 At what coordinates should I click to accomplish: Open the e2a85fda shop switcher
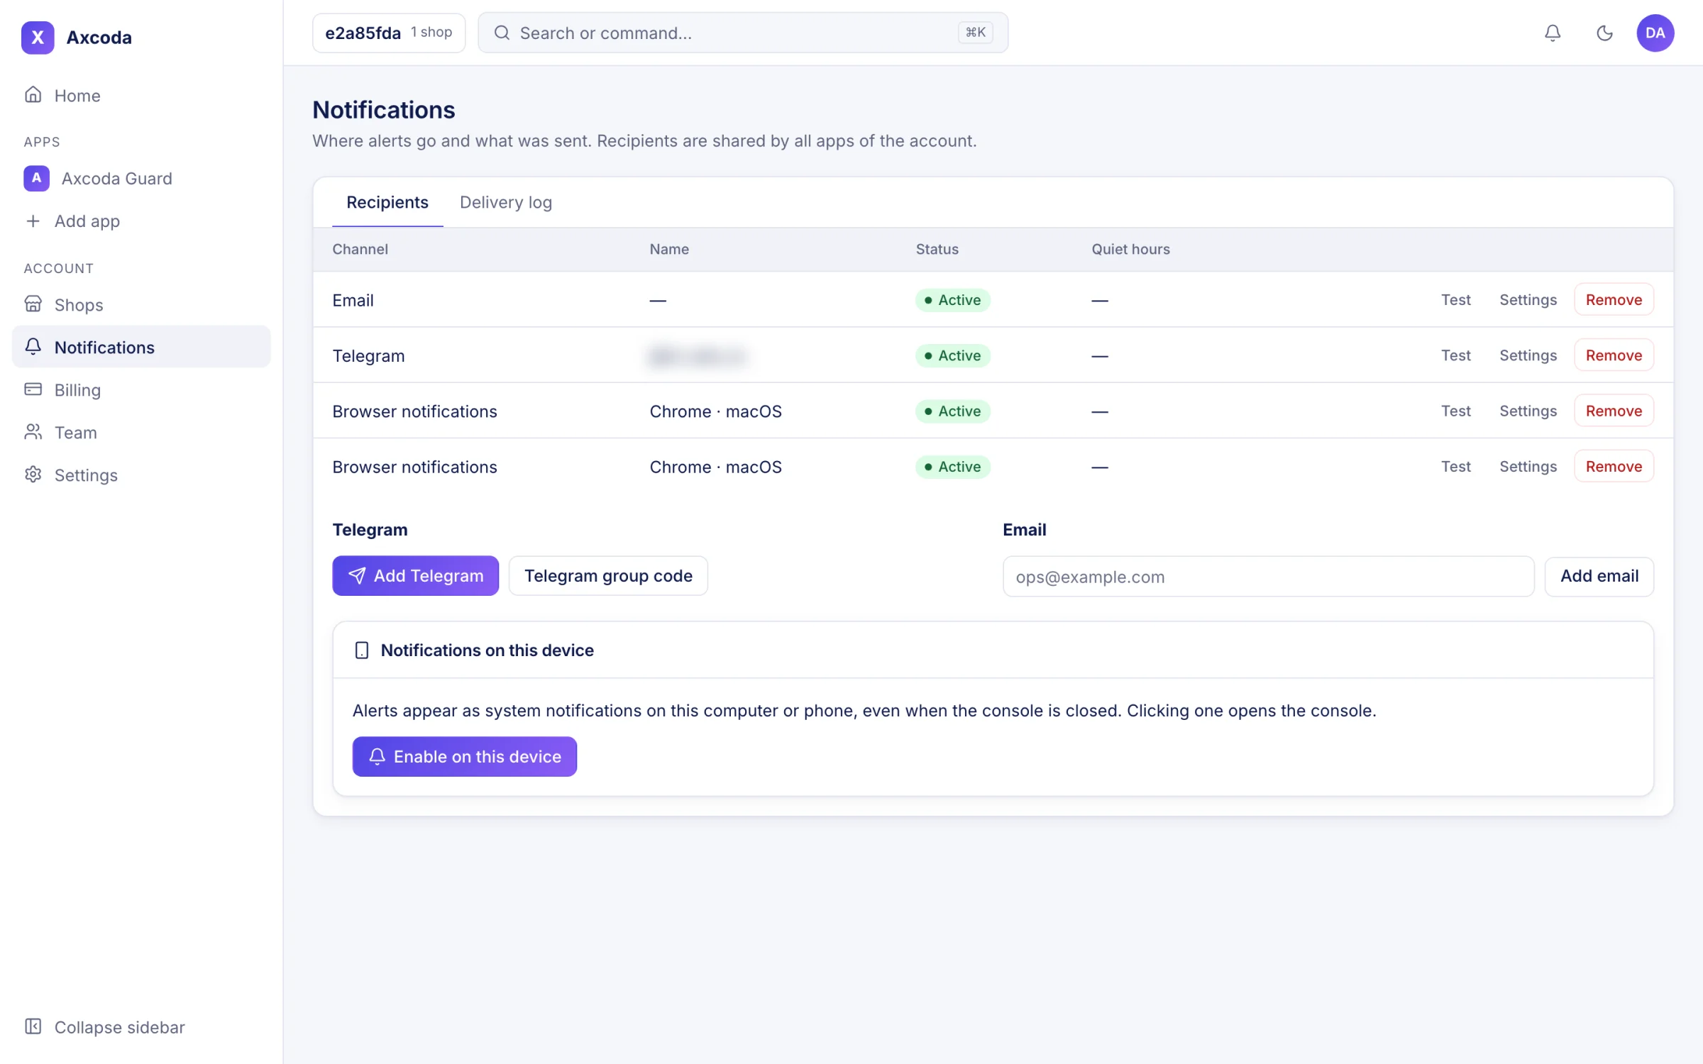coord(389,33)
